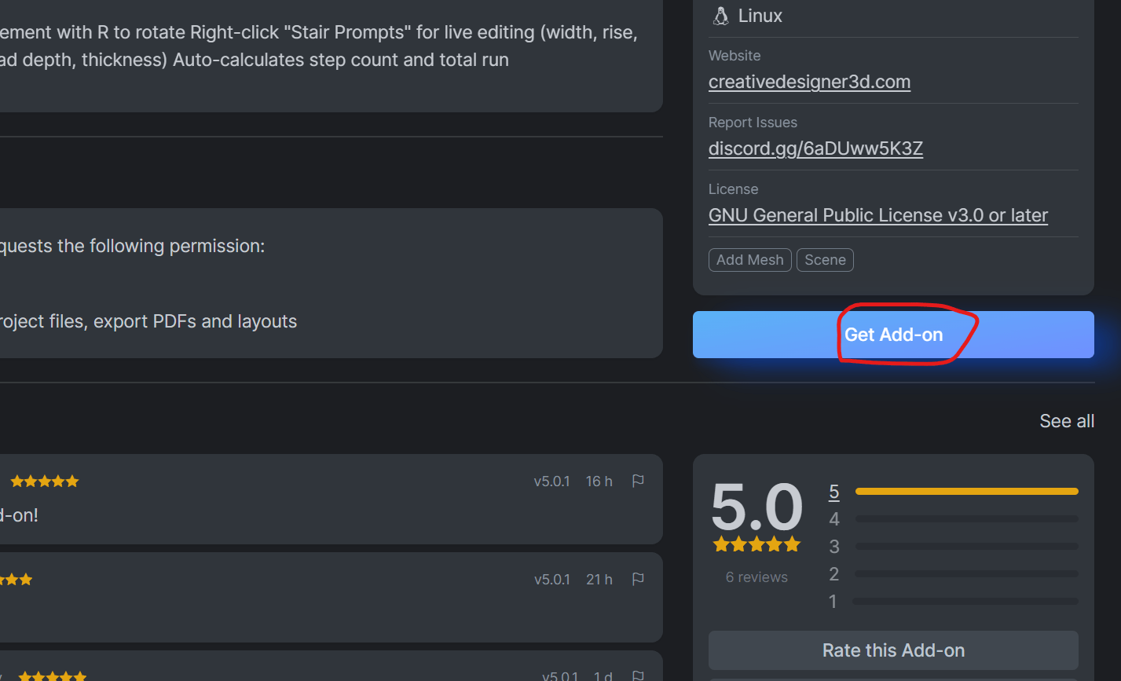Click the 1-star rating bar
The height and width of the screenshot is (681, 1121).
tap(966, 602)
